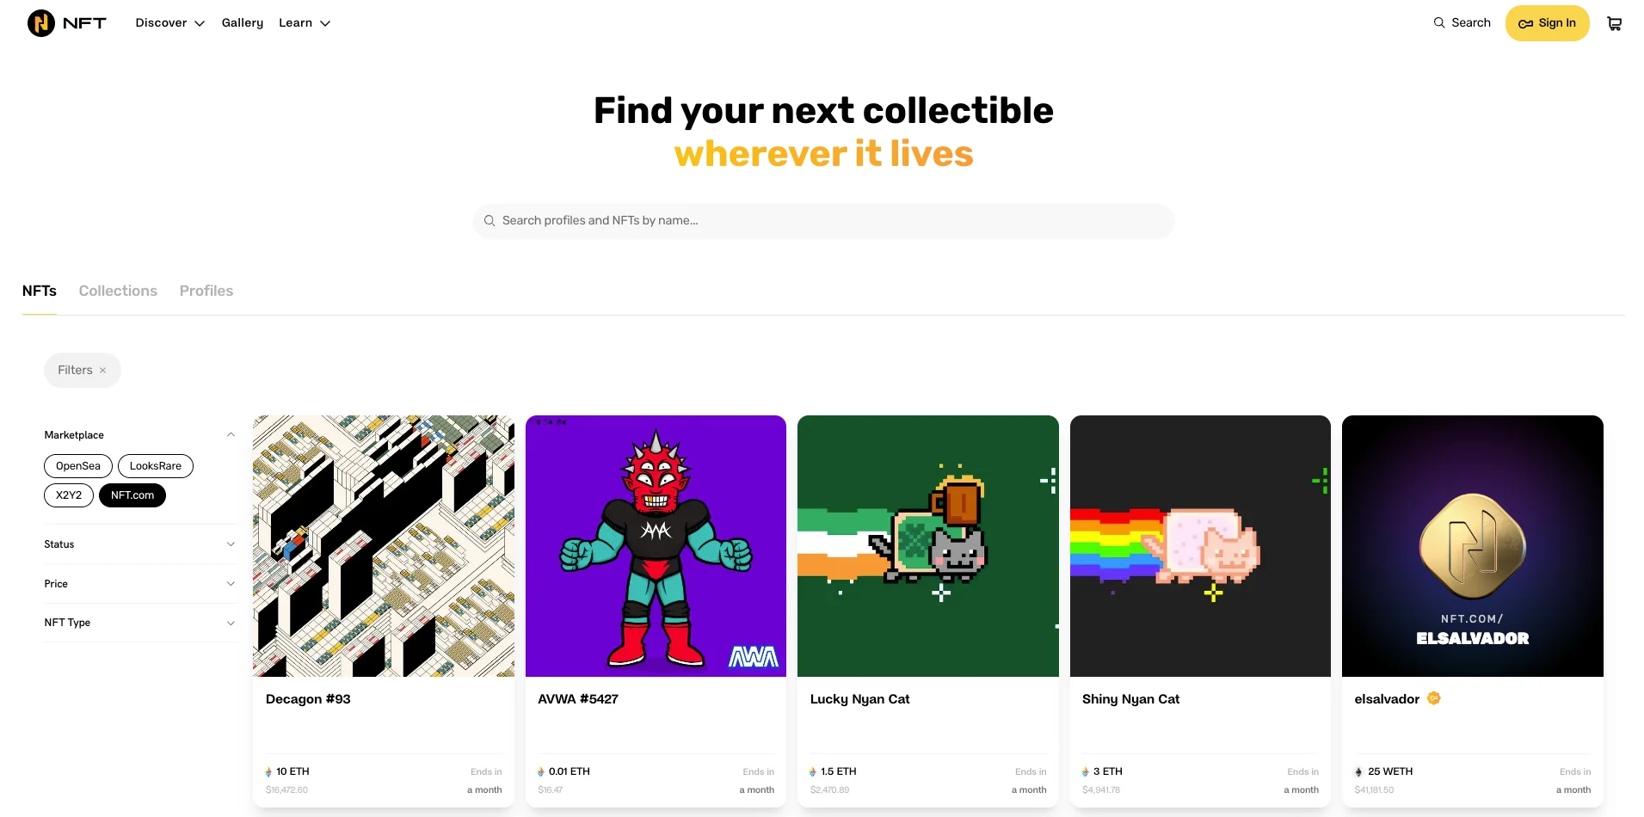Open the Gallery link
Image resolution: width=1644 pixels, height=817 pixels.
[x=243, y=23]
